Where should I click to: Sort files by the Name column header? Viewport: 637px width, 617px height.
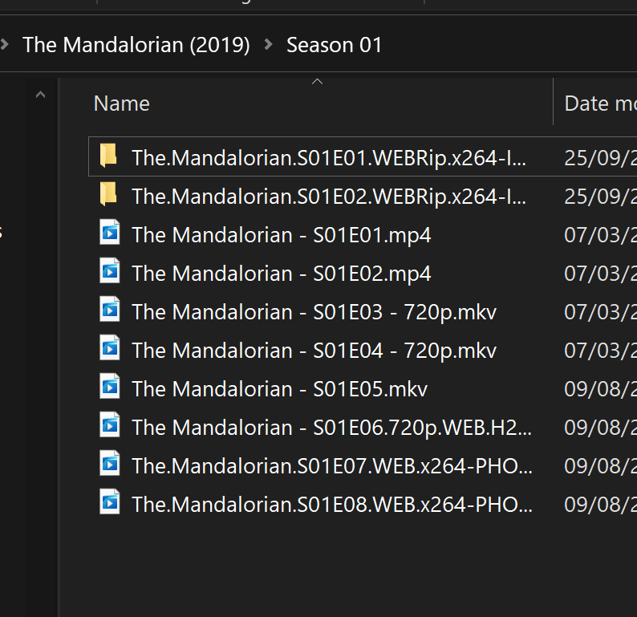122,104
